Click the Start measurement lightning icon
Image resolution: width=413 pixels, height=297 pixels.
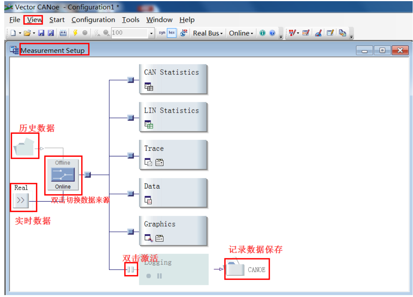pos(75,33)
